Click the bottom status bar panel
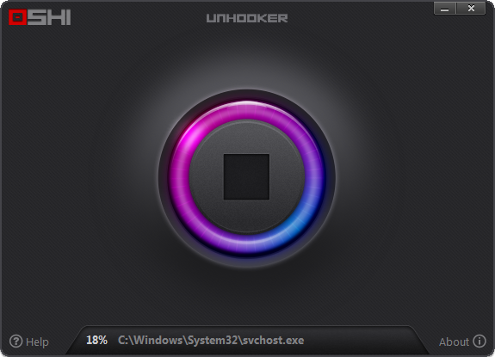This screenshot has height=357, width=495. (247, 340)
